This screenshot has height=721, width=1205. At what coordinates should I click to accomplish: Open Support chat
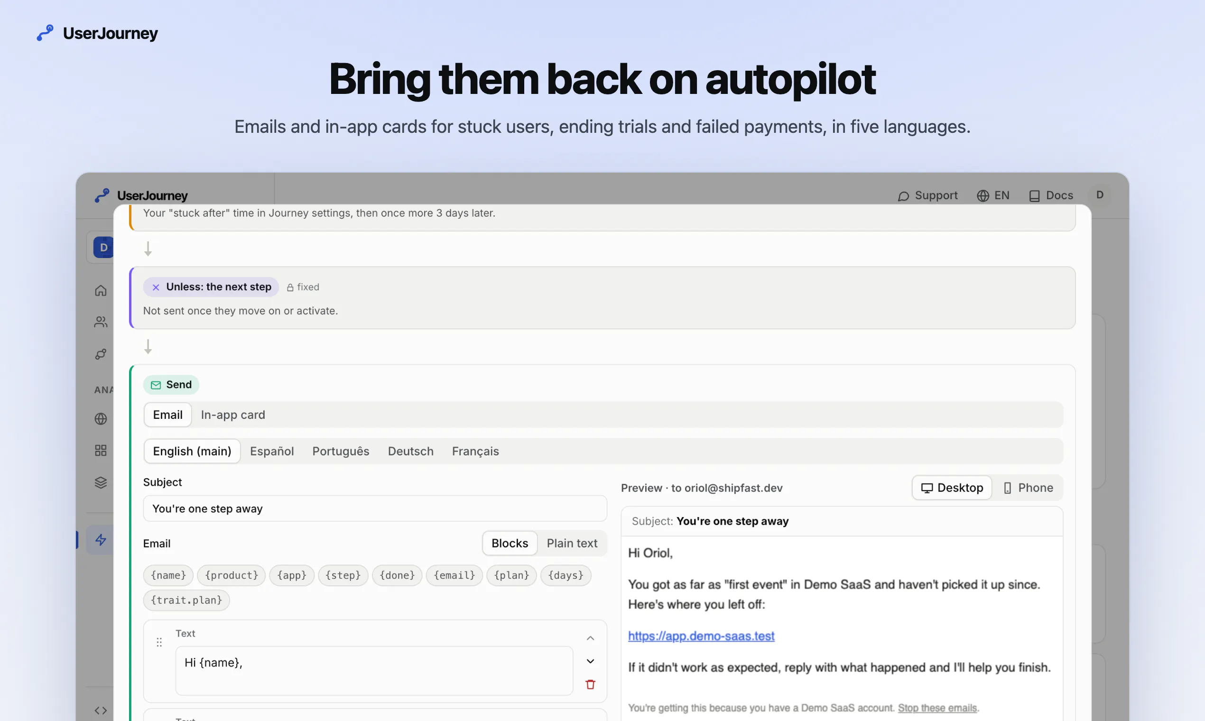point(927,195)
